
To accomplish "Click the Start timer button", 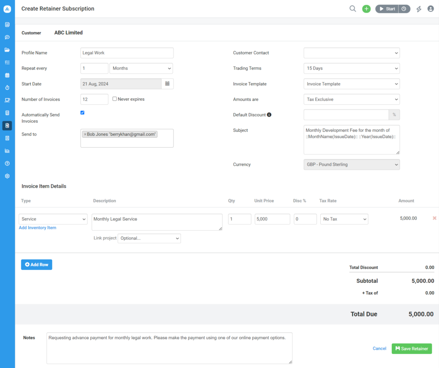I will 387,9.
